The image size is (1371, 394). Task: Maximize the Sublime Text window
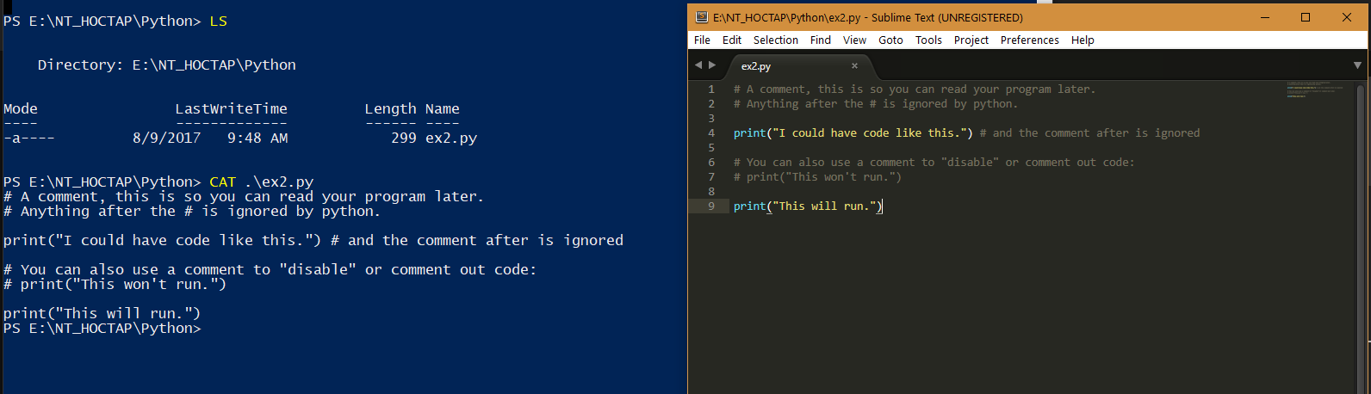(1306, 17)
